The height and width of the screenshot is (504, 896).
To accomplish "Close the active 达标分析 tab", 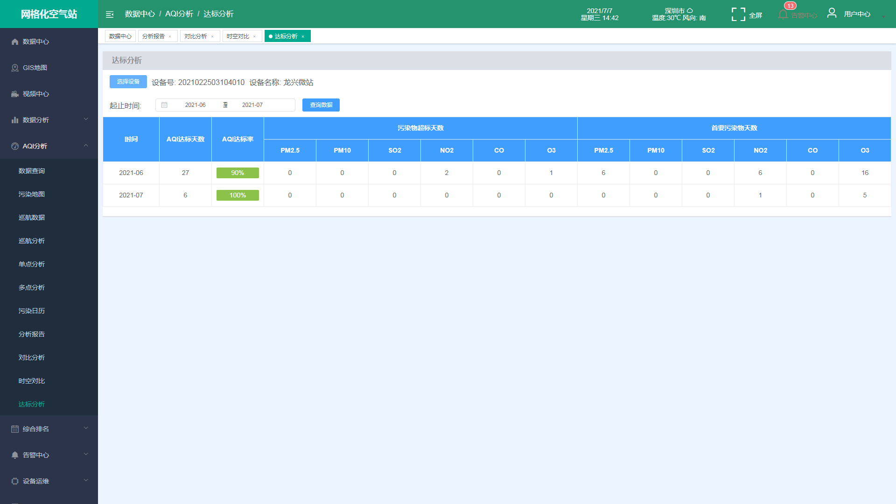I will tap(303, 36).
